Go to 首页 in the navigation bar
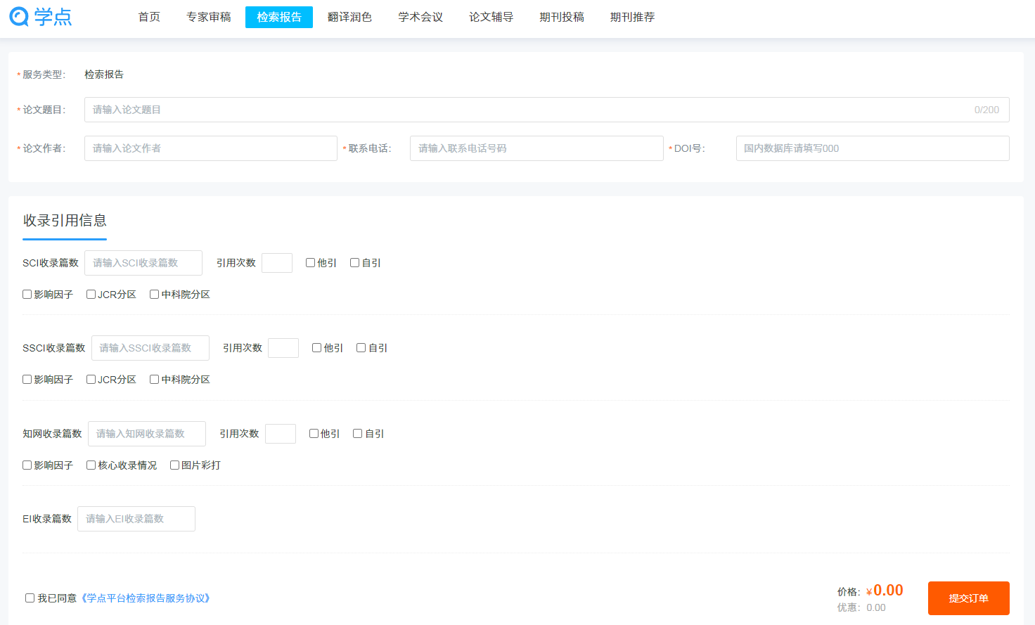This screenshot has width=1035, height=625. pyautogui.click(x=149, y=17)
